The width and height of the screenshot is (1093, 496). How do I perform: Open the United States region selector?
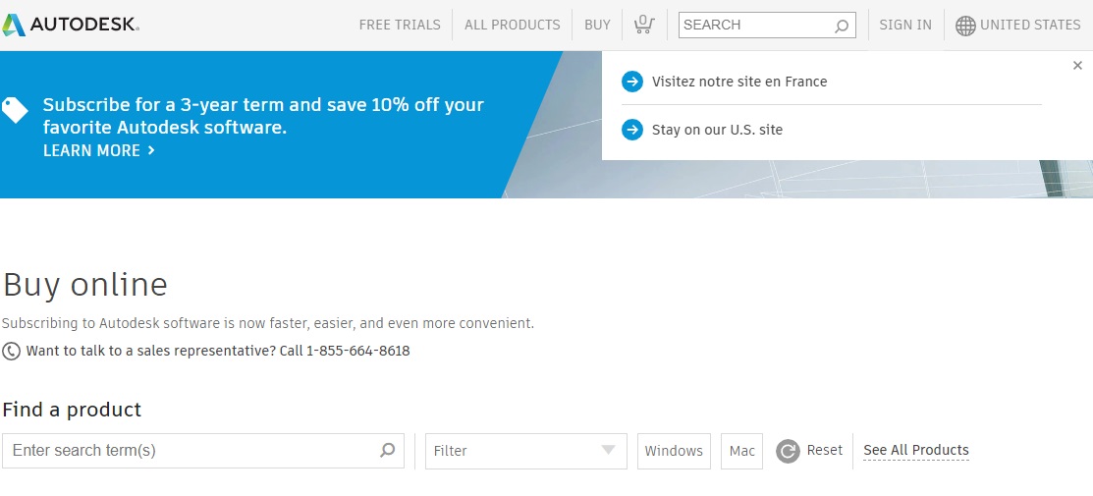pos(1029,25)
